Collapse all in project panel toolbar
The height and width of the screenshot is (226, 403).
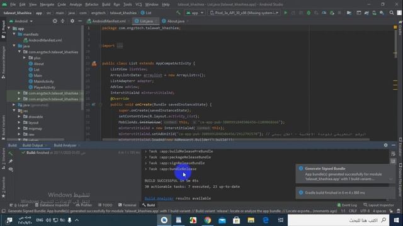63,21
